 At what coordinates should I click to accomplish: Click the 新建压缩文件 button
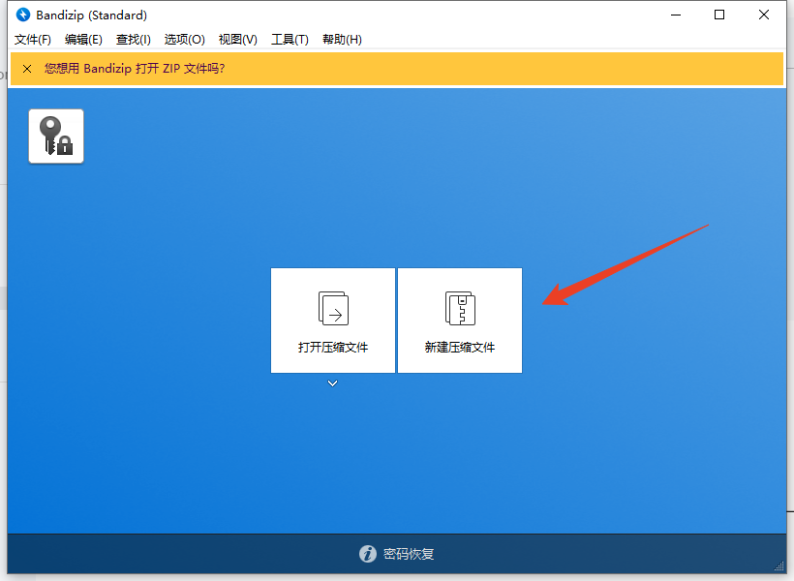459,321
